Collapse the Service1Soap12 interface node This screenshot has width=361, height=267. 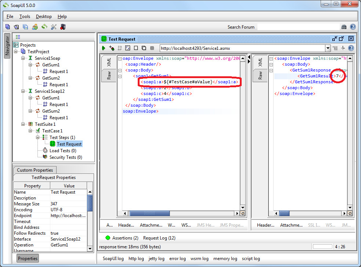click(x=23, y=91)
